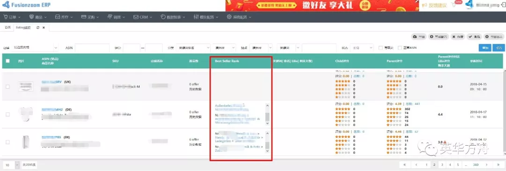This screenshot has width=506, height=171.
Task: Open the 商品 products menu
Action: pos(38,17)
